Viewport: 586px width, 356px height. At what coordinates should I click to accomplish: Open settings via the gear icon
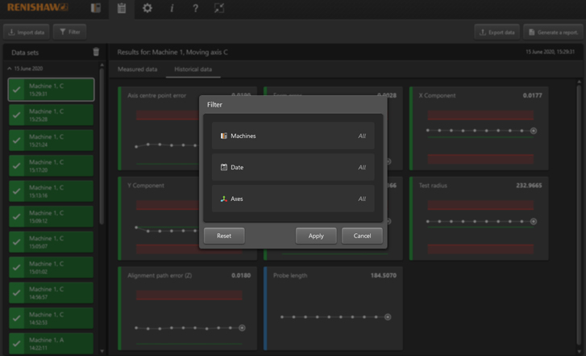coord(147,9)
